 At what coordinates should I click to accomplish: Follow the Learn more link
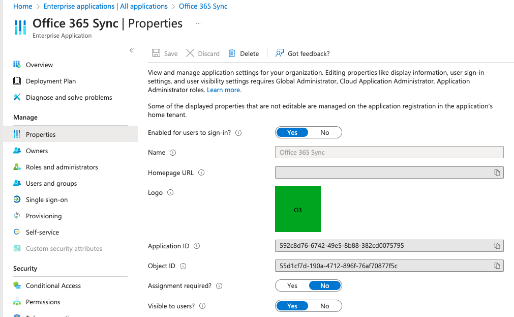(224, 90)
